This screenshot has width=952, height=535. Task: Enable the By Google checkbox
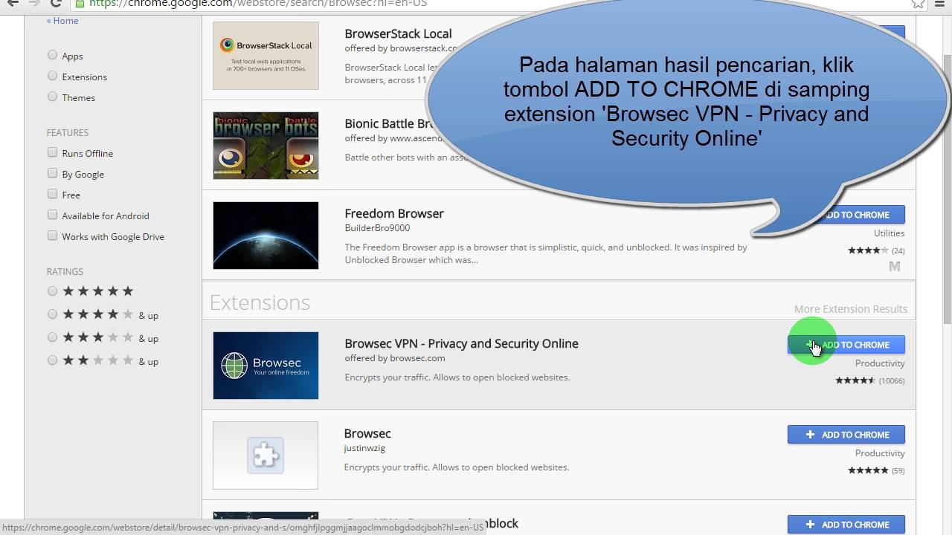tap(52, 173)
